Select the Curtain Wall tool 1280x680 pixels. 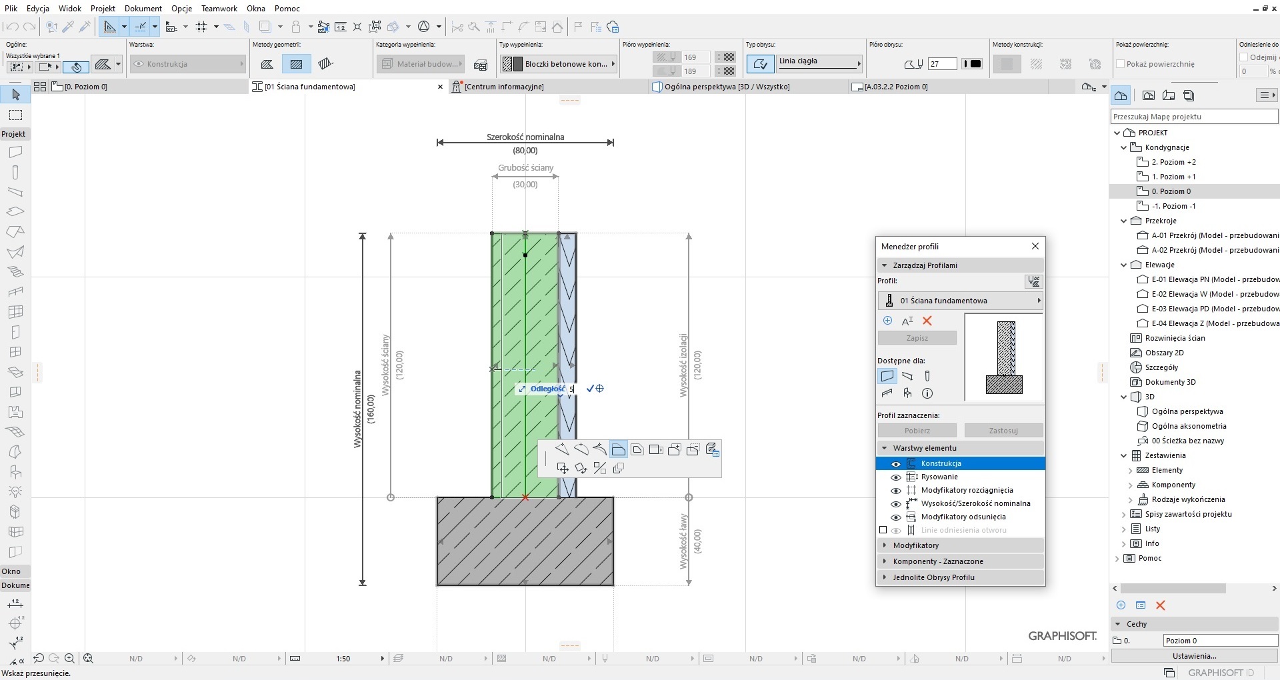point(15,312)
